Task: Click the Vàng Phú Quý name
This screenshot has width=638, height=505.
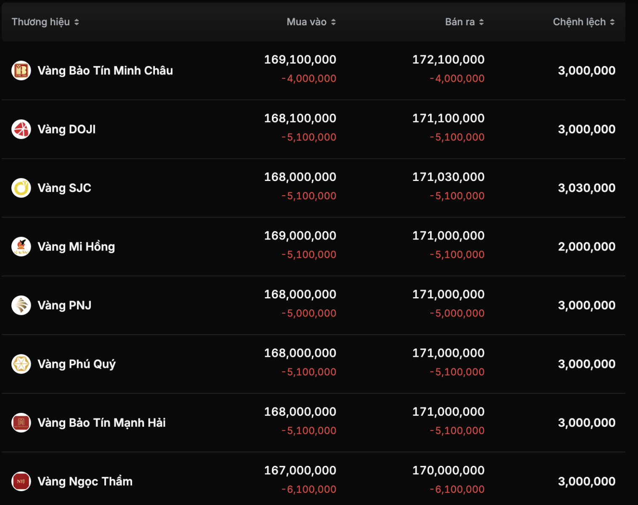Action: click(77, 364)
